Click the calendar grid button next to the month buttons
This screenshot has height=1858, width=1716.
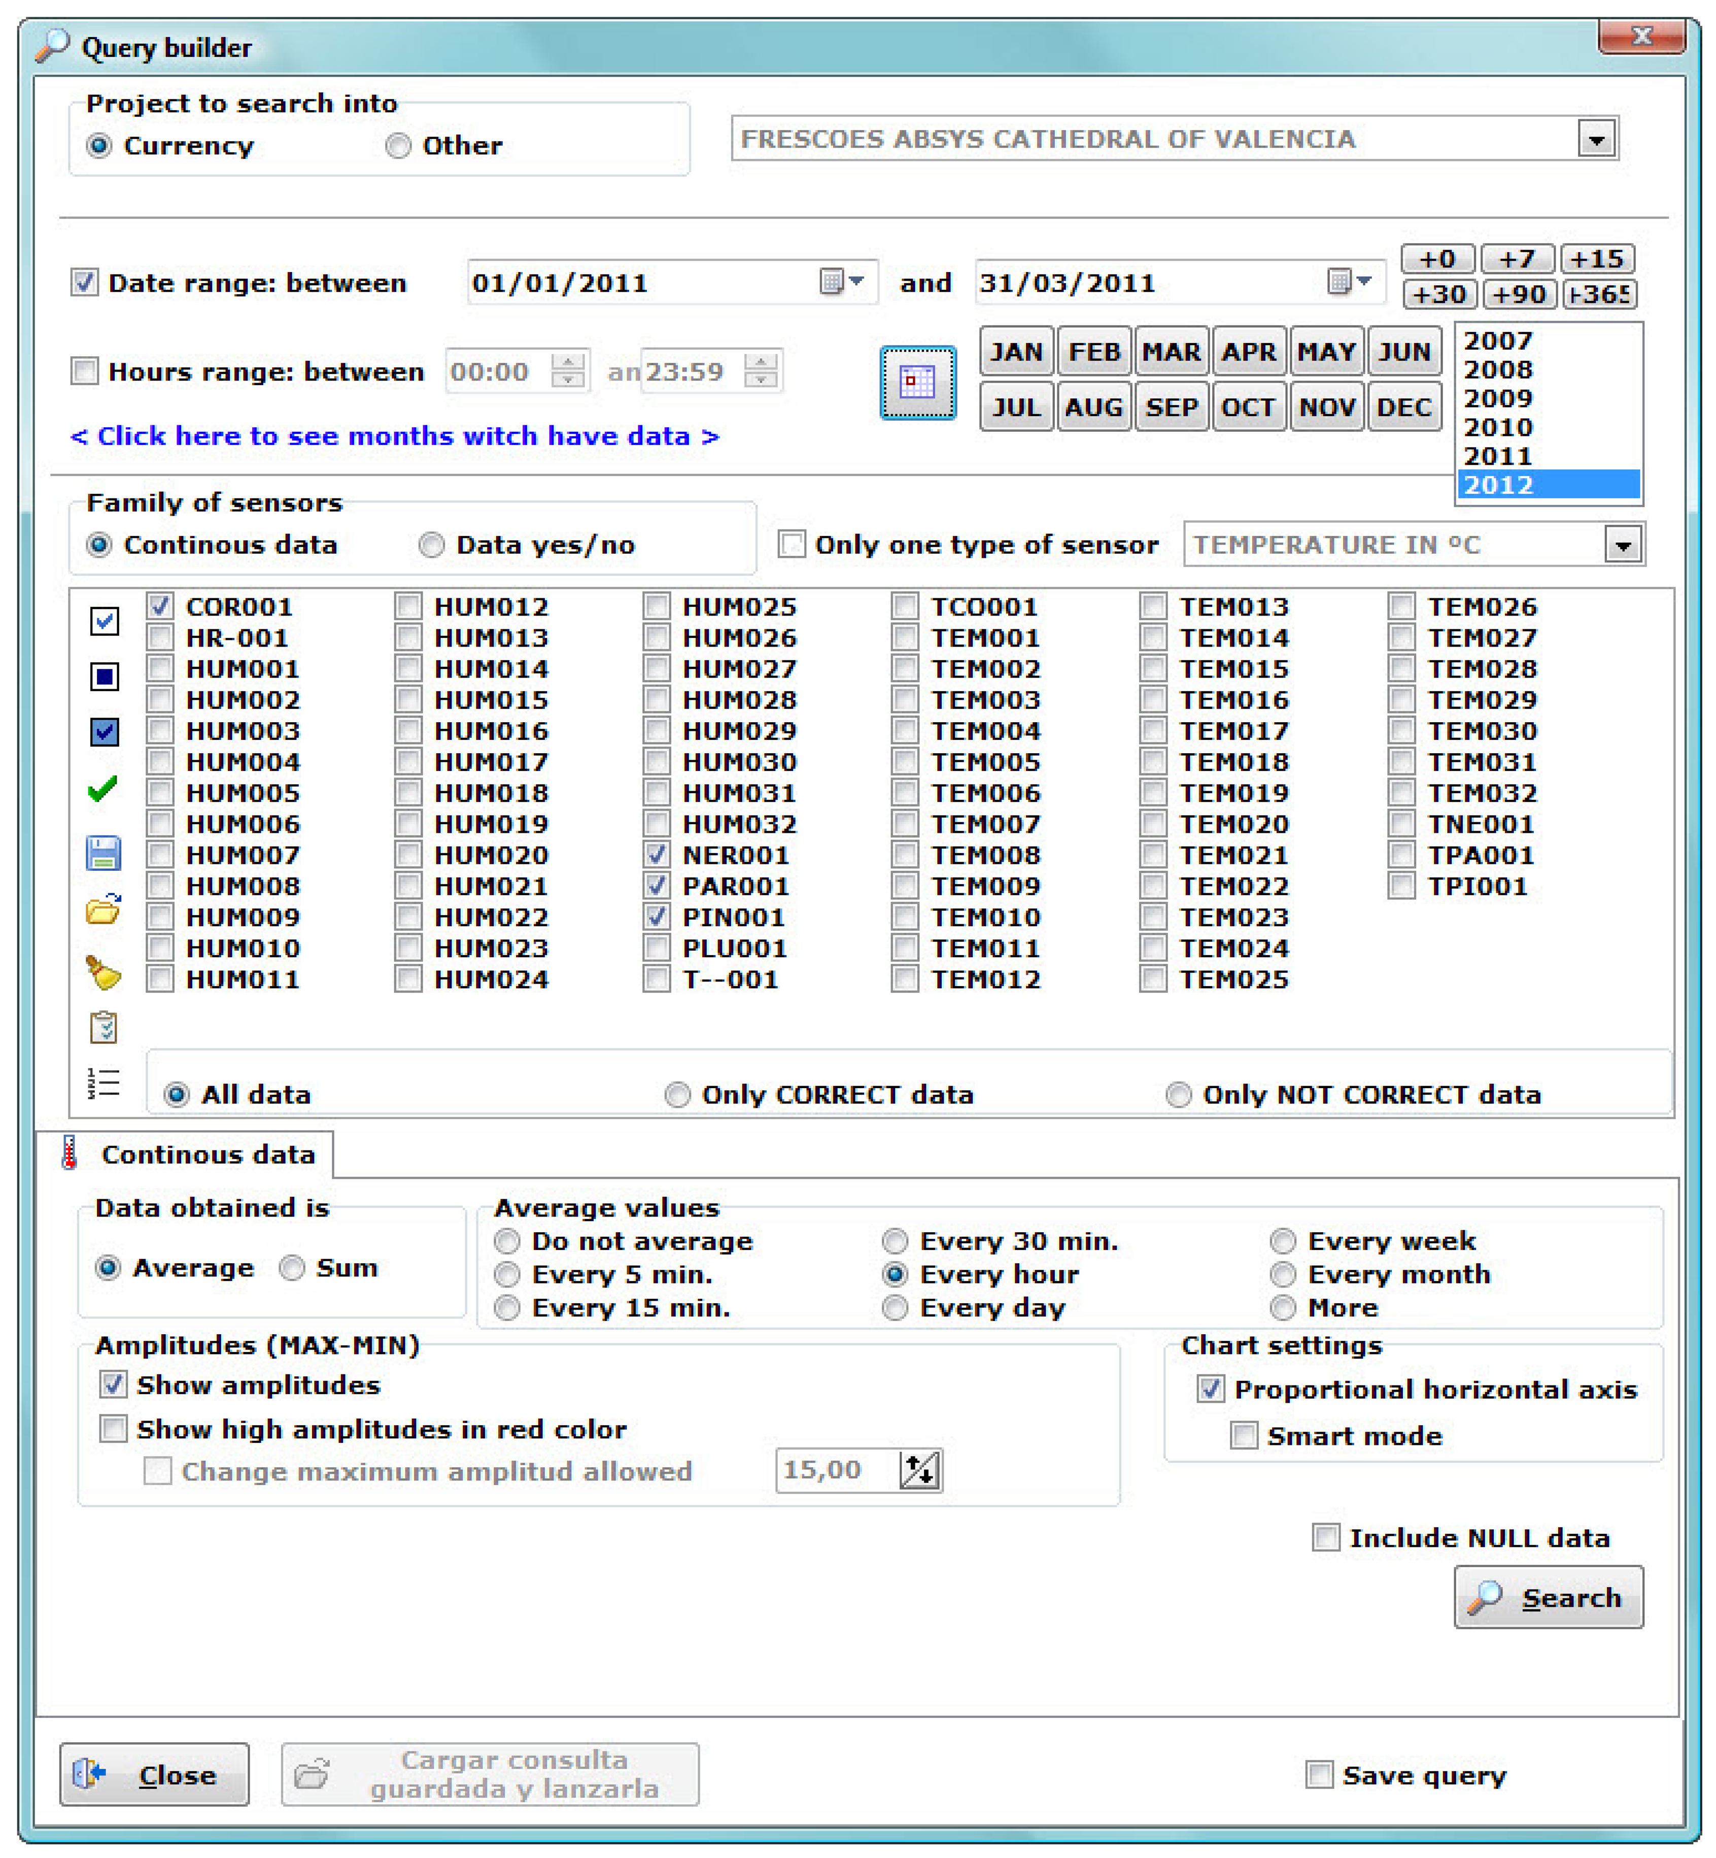coord(917,383)
